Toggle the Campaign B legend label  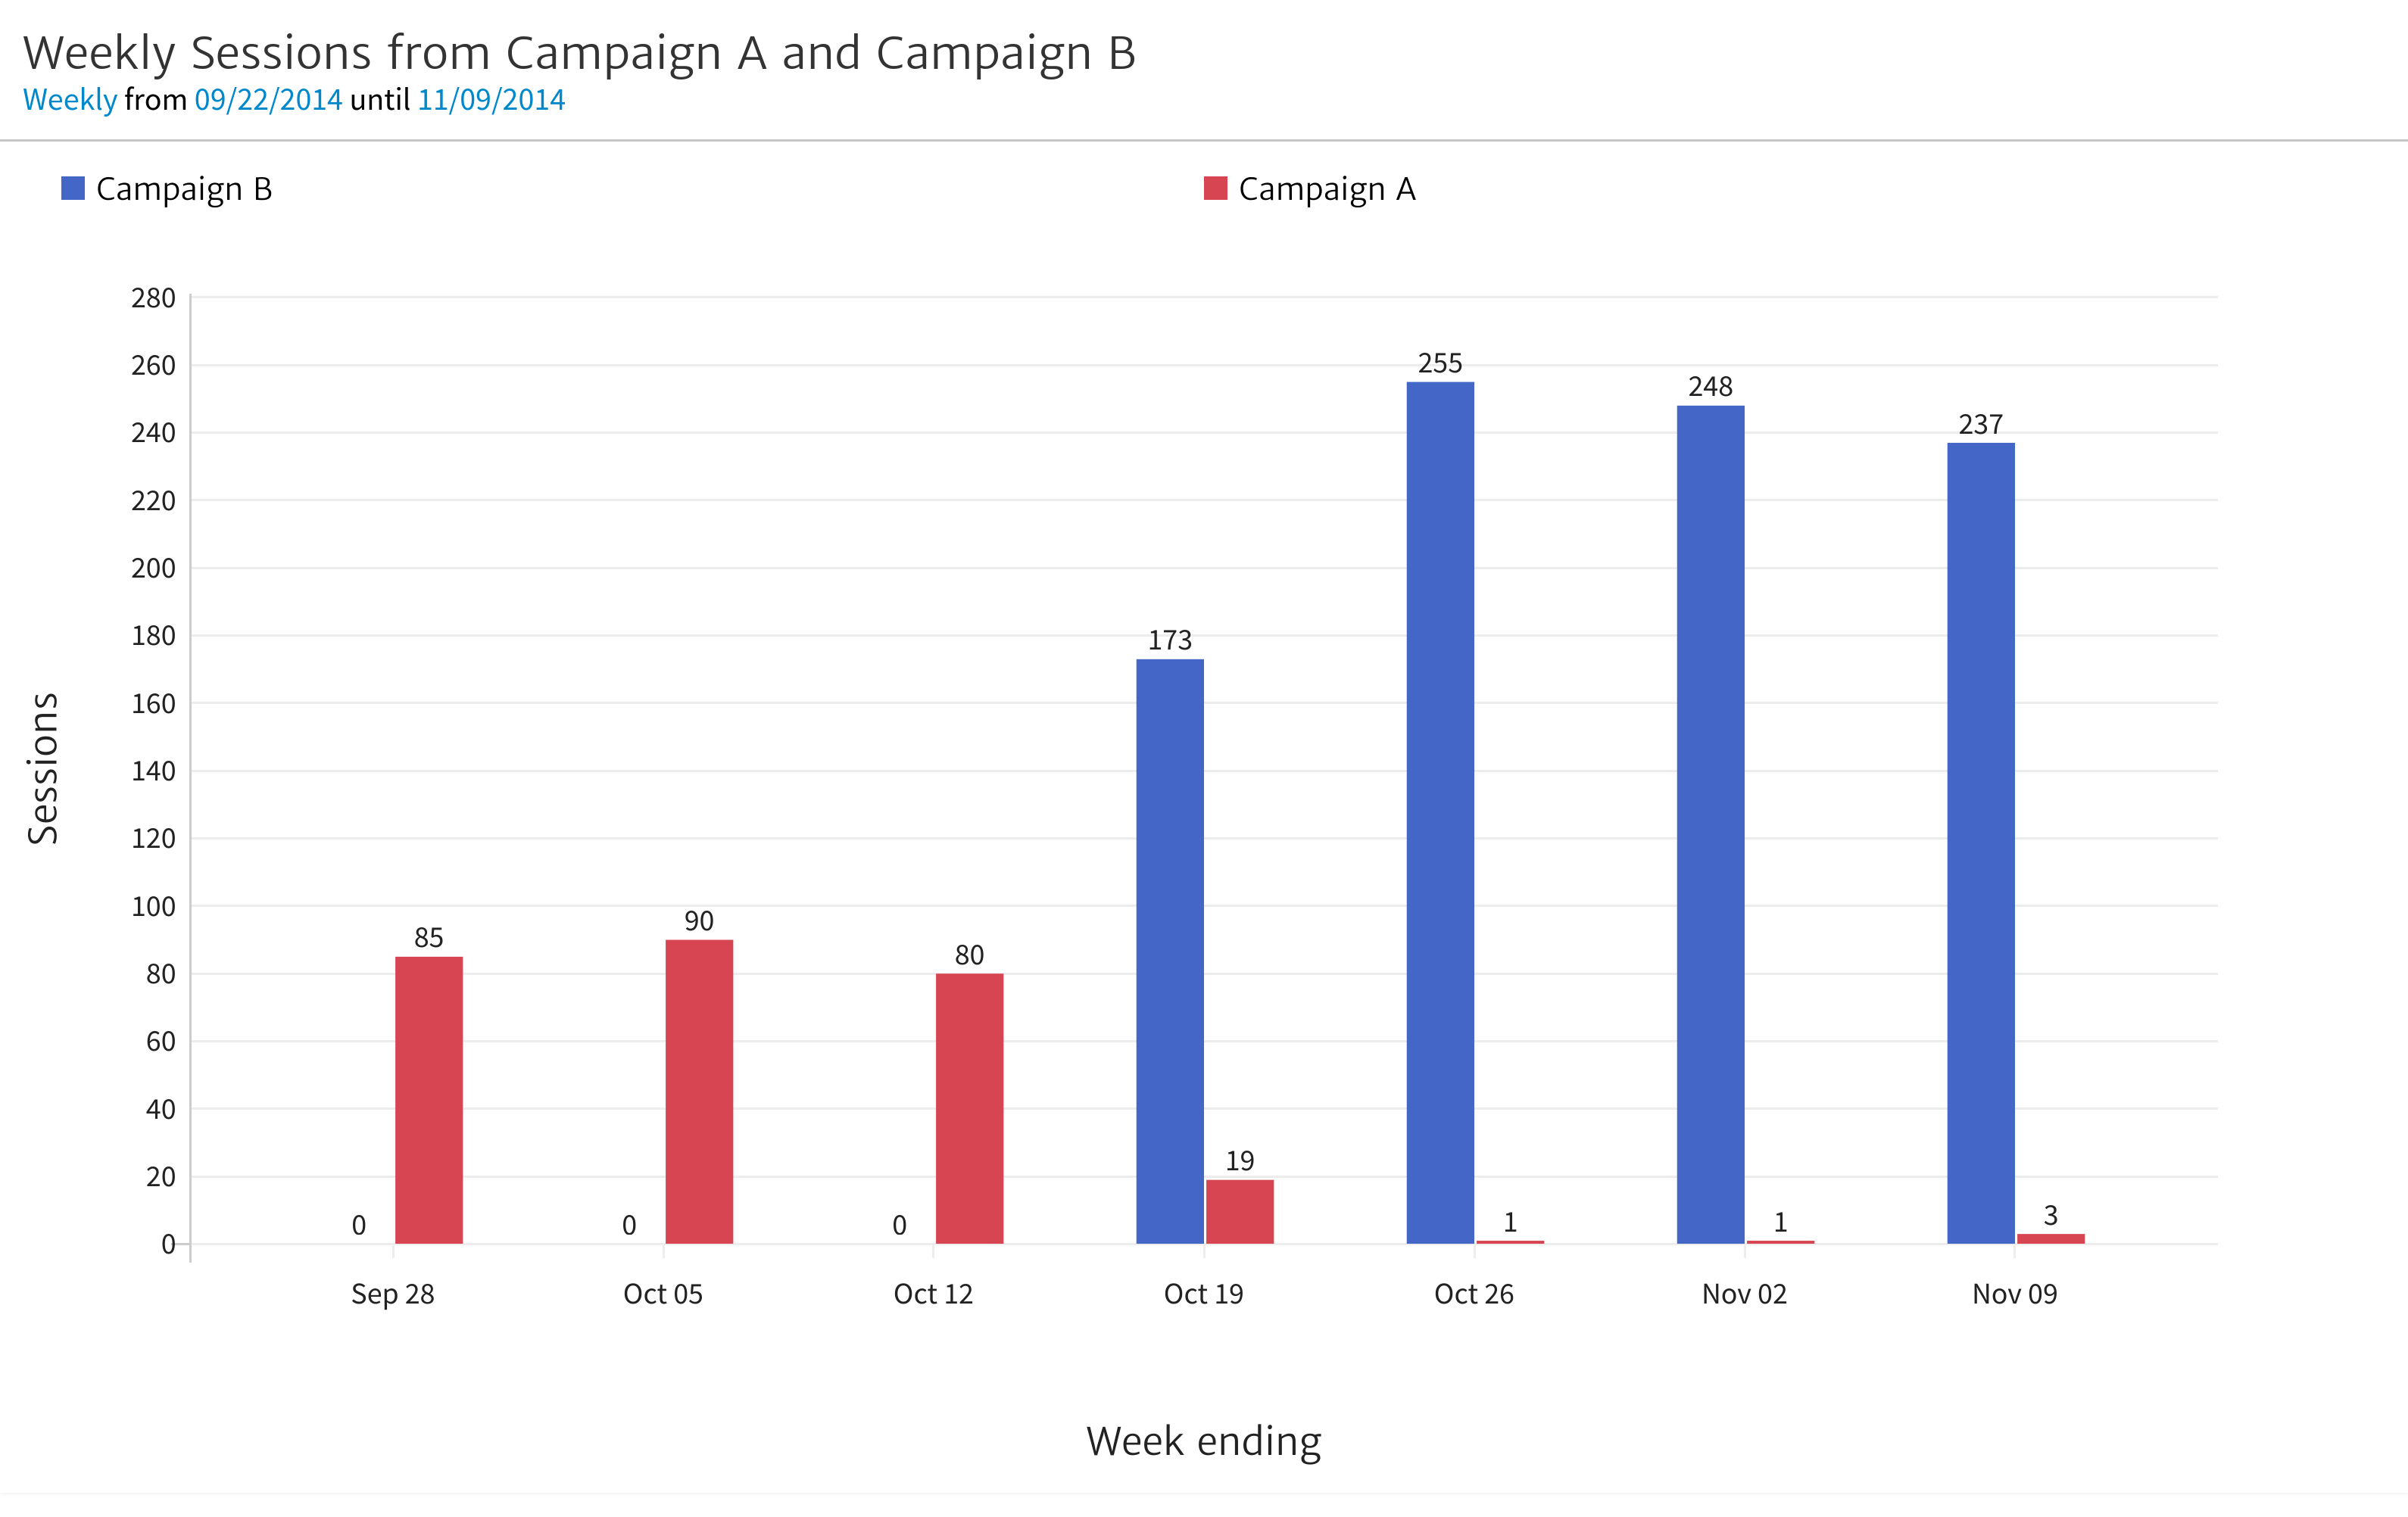tap(184, 189)
